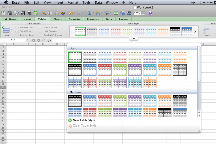216x144 pixels.
Task: Open the Help menu
Action: coord(133,2)
